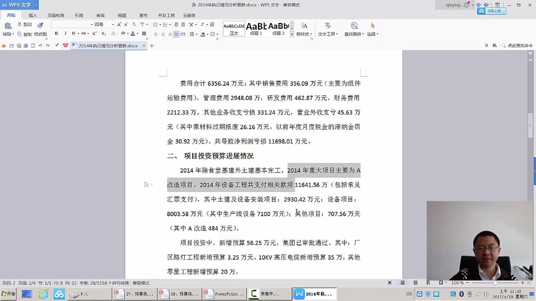Expand the paste (粘贴) dropdown arrow

pyautogui.click(x=13, y=34)
